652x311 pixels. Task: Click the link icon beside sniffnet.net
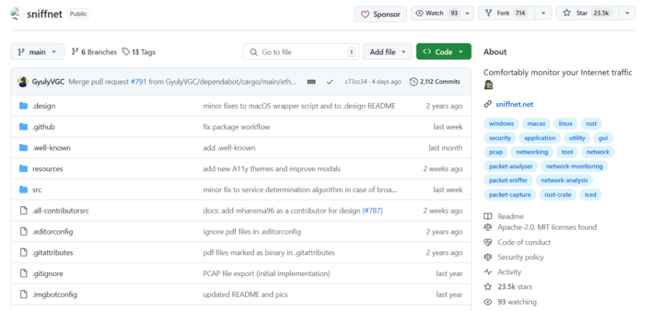(488, 104)
